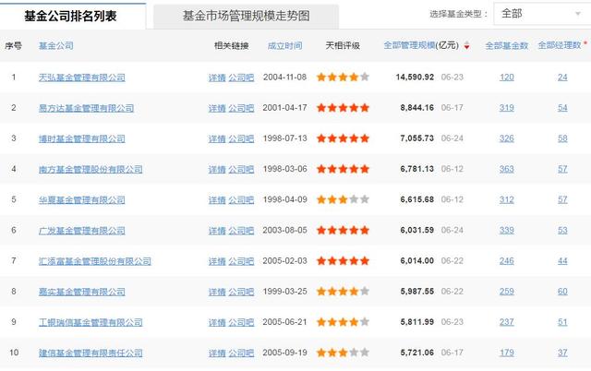Open 详情 link for 工银瑞信基金 row
This screenshot has height=371, width=591.
(x=217, y=322)
